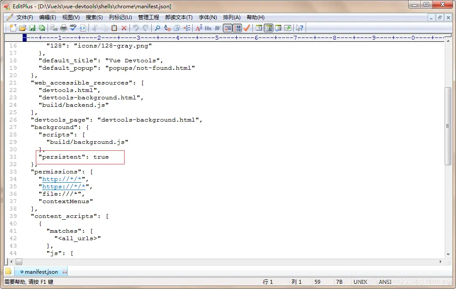Show the directory window panel
This screenshot has width=456, height=289.
point(259,28)
